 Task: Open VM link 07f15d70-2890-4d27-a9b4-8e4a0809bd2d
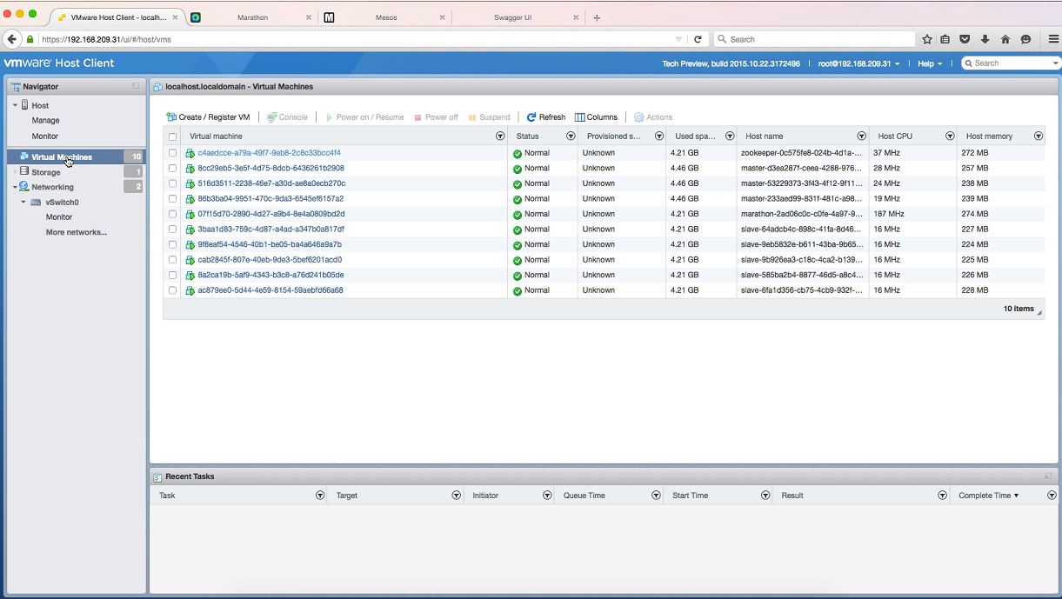pyautogui.click(x=271, y=214)
